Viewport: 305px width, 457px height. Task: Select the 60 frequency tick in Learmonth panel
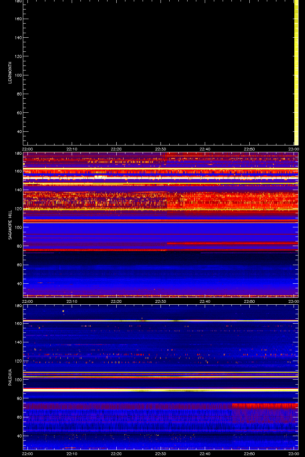coord(20,113)
